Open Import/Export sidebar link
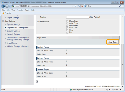125x92 pixels. tap(12, 43)
